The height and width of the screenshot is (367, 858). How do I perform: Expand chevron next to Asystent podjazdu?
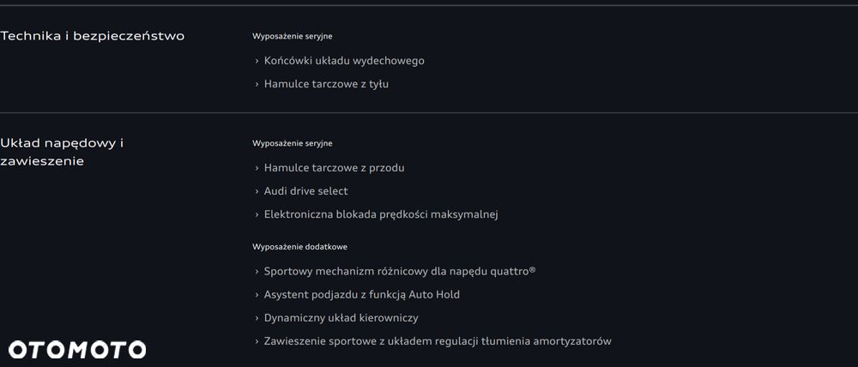pyautogui.click(x=257, y=295)
